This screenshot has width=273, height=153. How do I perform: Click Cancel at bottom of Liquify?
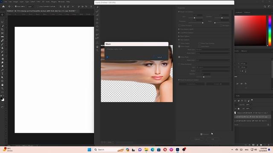[197, 139]
